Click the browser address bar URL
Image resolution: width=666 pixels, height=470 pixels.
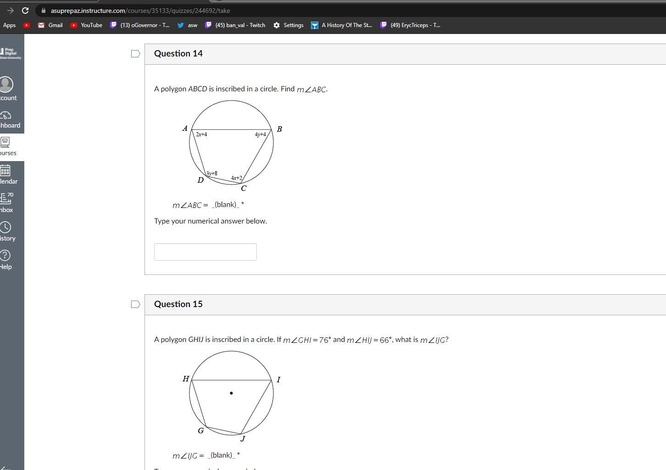click(x=140, y=11)
